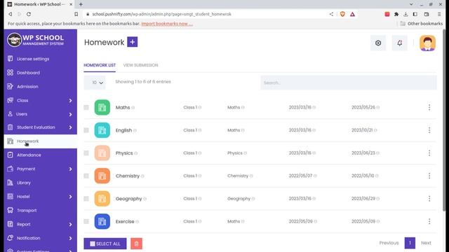Bookmark this page with bookmark icon
Screen dimensions: 449x252
[76, 14]
